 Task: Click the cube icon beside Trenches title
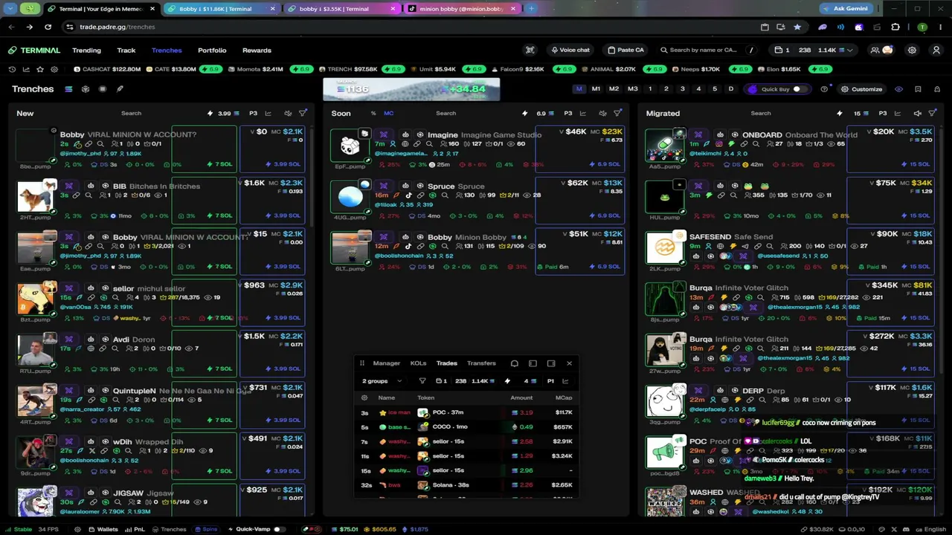click(x=86, y=89)
